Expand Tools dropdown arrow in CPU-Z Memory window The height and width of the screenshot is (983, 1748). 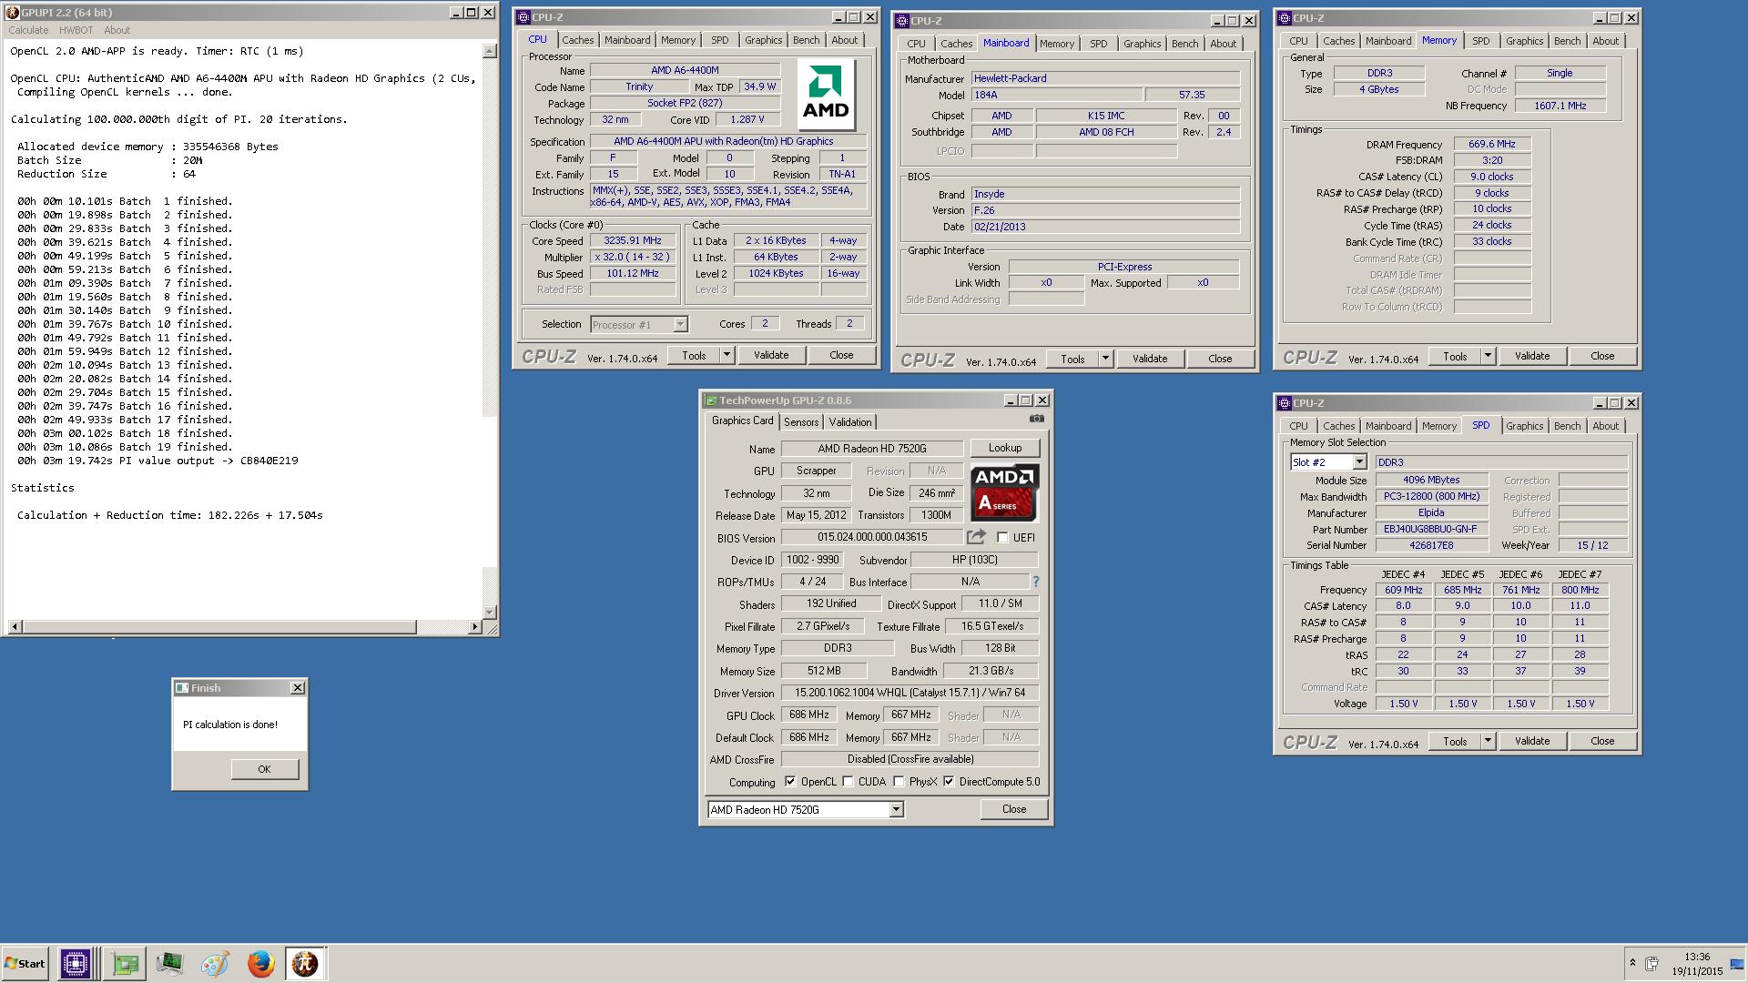pos(1488,356)
